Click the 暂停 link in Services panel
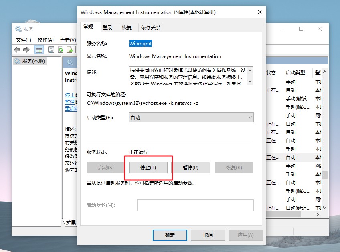340x252 pixels. [70, 102]
